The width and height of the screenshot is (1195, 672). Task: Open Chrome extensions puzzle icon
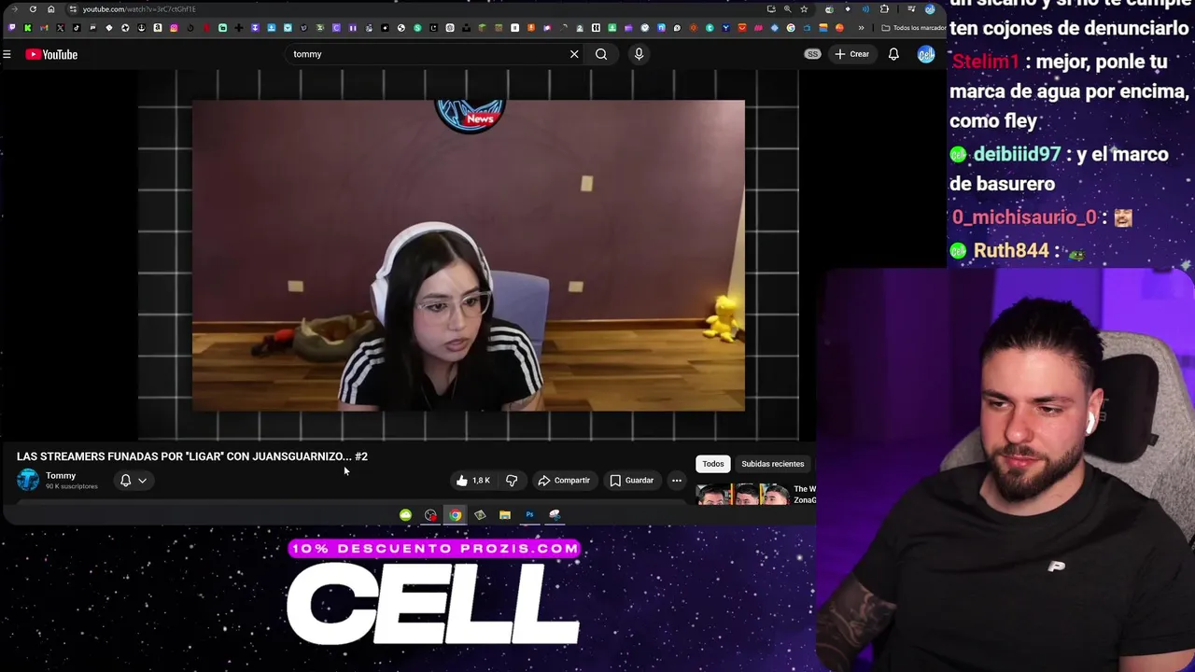pyautogui.click(x=884, y=9)
